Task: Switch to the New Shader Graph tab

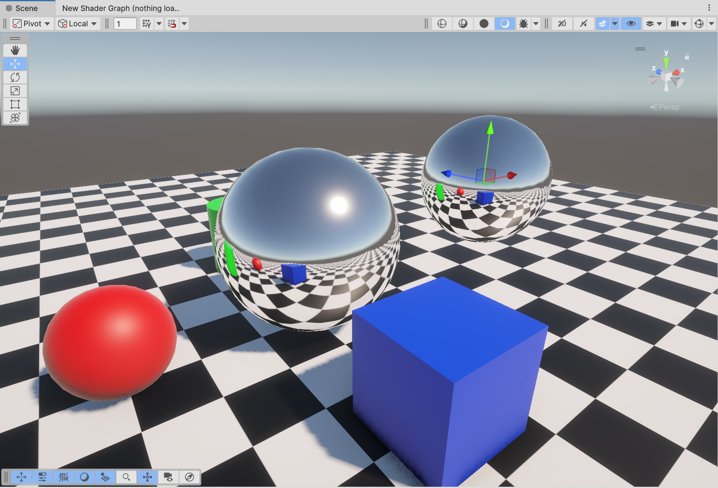Action: tap(121, 8)
